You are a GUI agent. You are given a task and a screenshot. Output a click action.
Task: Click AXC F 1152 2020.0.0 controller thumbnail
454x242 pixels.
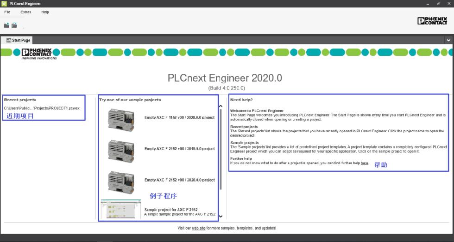[x=121, y=120]
